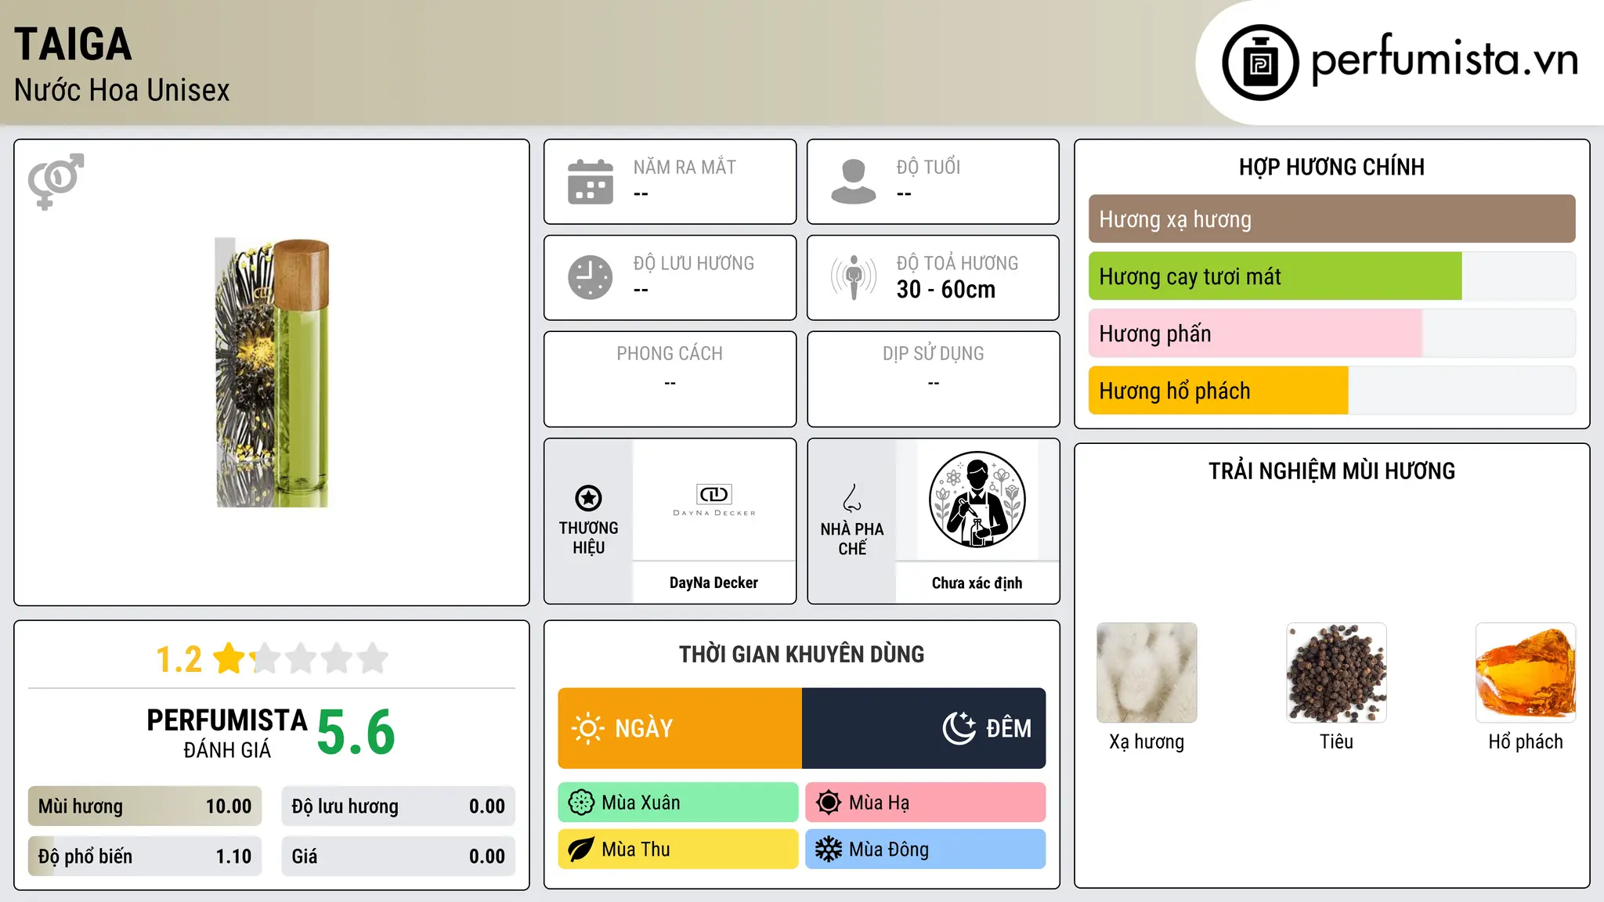The height and width of the screenshot is (902, 1604).
Task: Click the Hương phấn accord bar
Action: click(x=1331, y=334)
